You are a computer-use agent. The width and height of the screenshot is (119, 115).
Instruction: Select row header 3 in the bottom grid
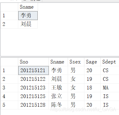10,88
